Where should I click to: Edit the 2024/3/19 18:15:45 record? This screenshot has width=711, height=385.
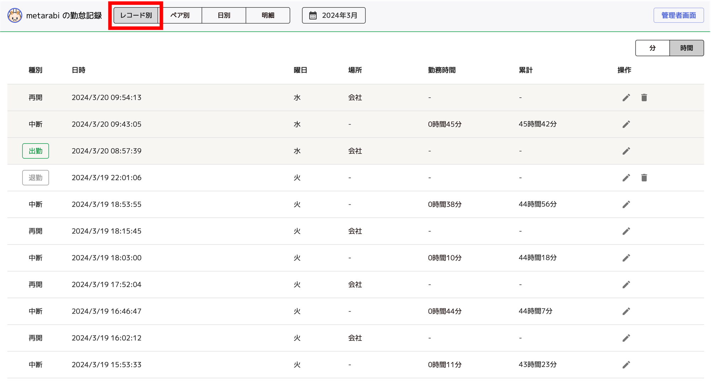click(x=626, y=231)
